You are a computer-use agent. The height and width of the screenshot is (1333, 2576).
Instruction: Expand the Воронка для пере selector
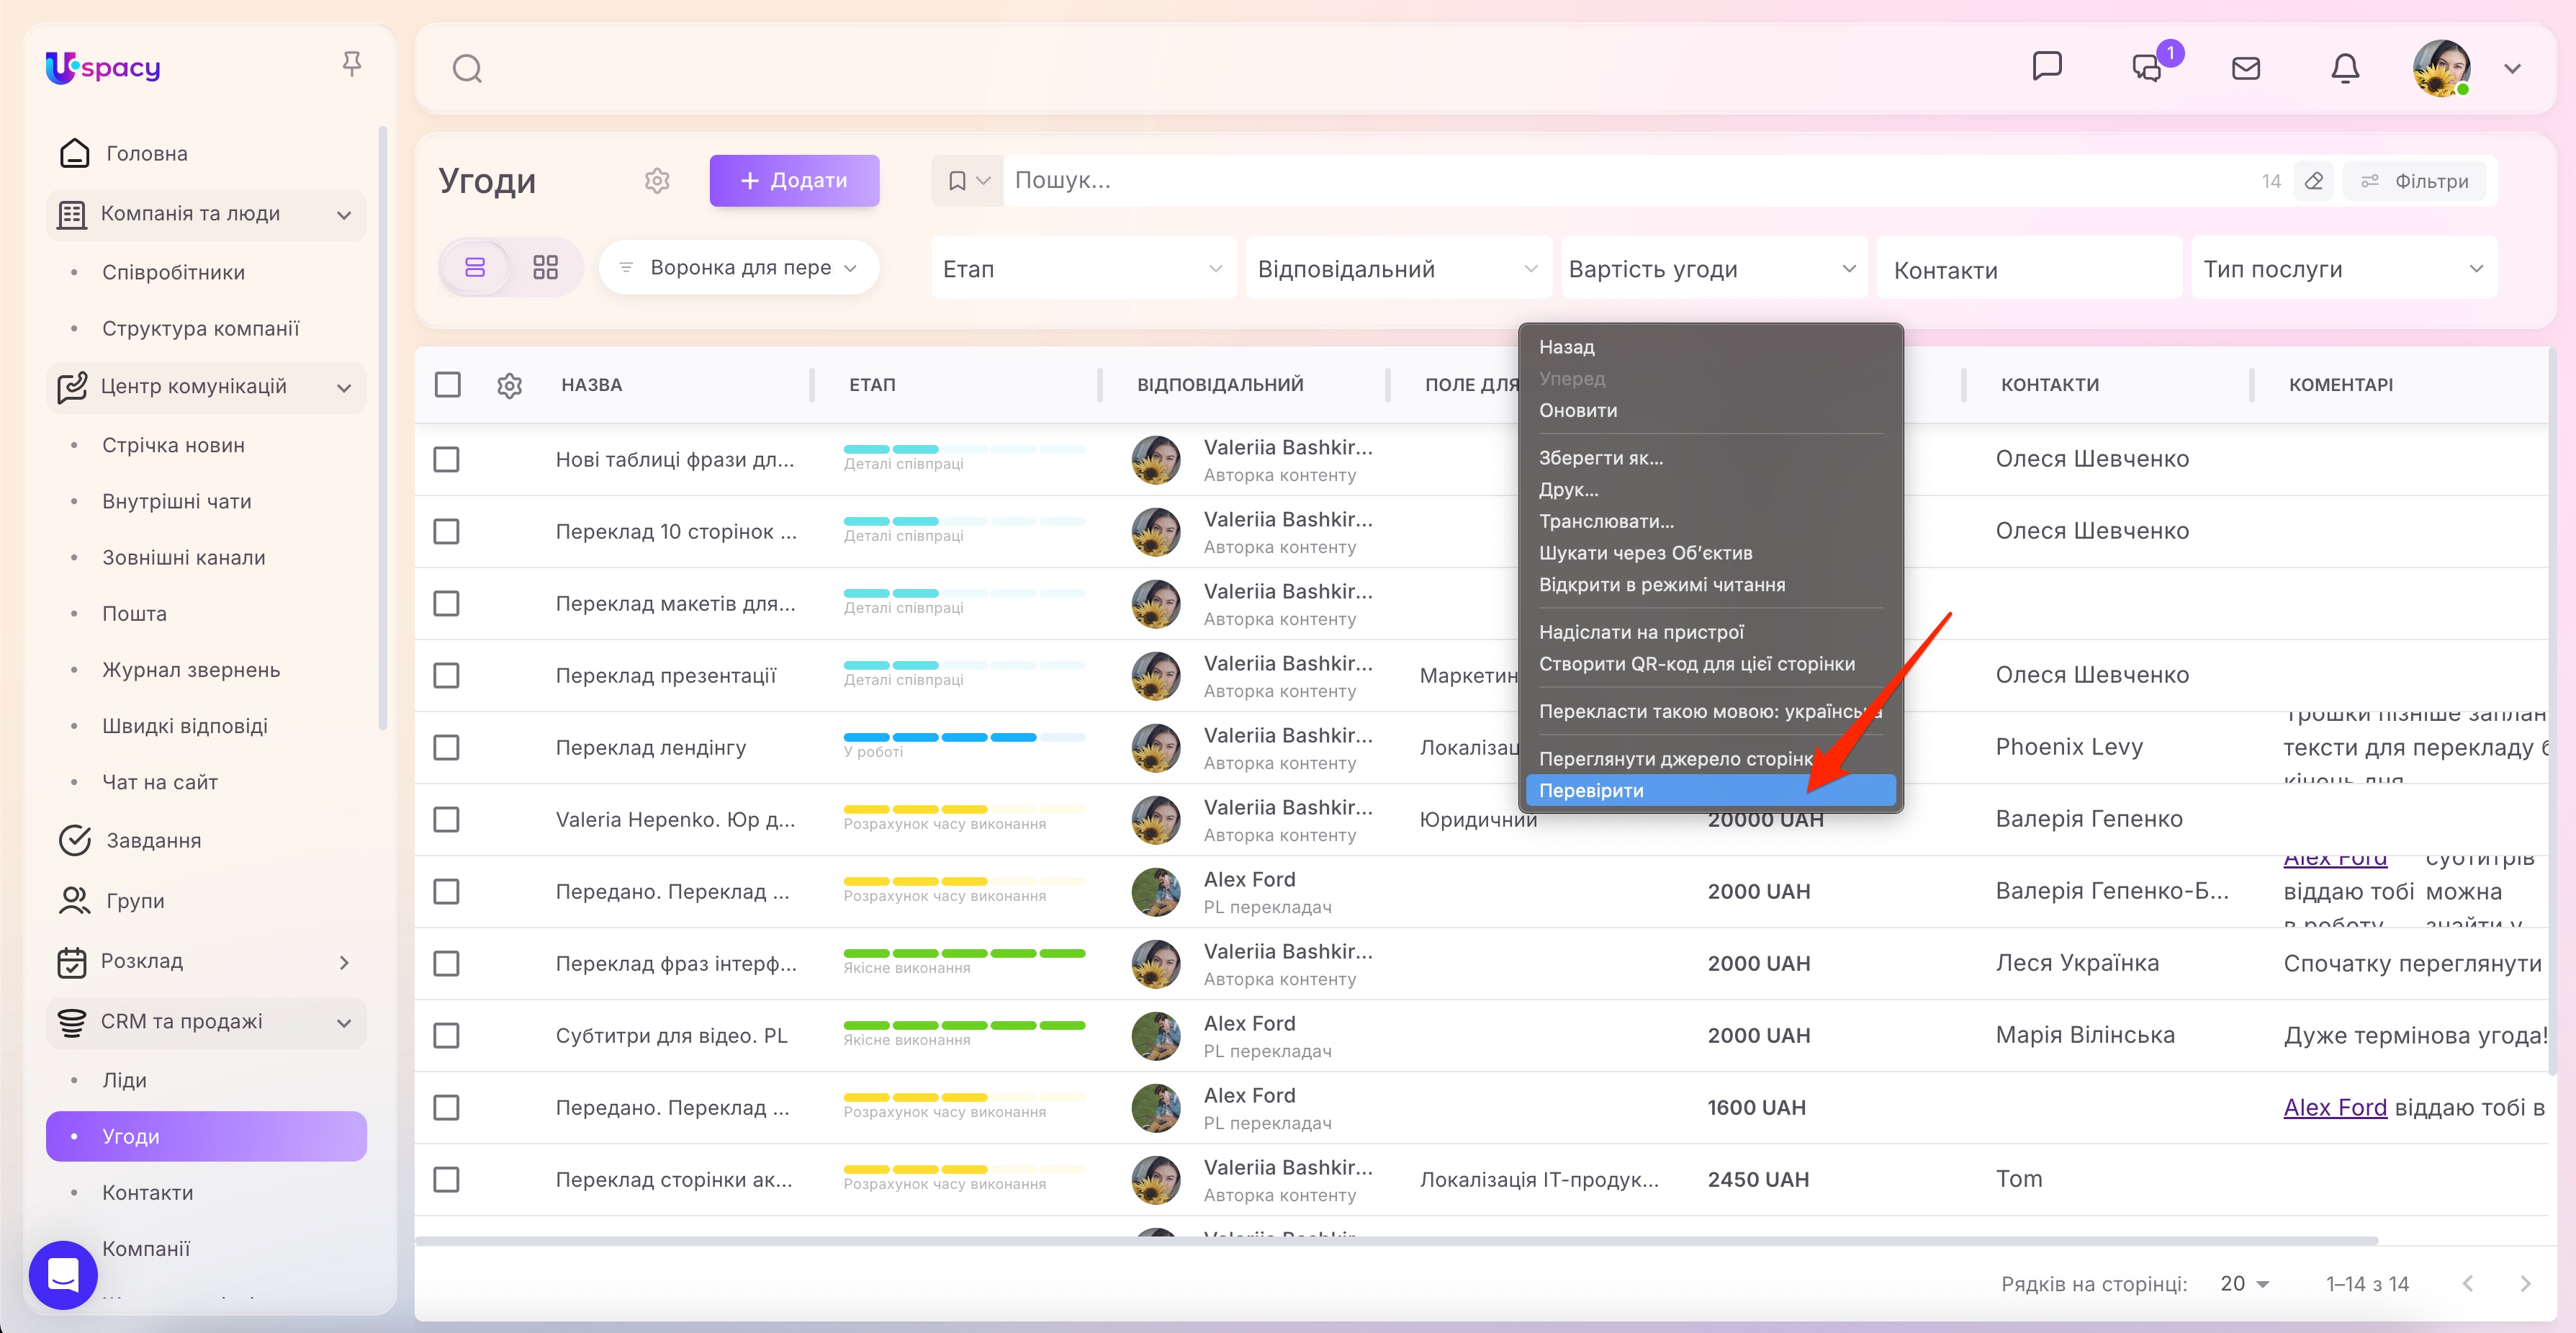tap(739, 267)
